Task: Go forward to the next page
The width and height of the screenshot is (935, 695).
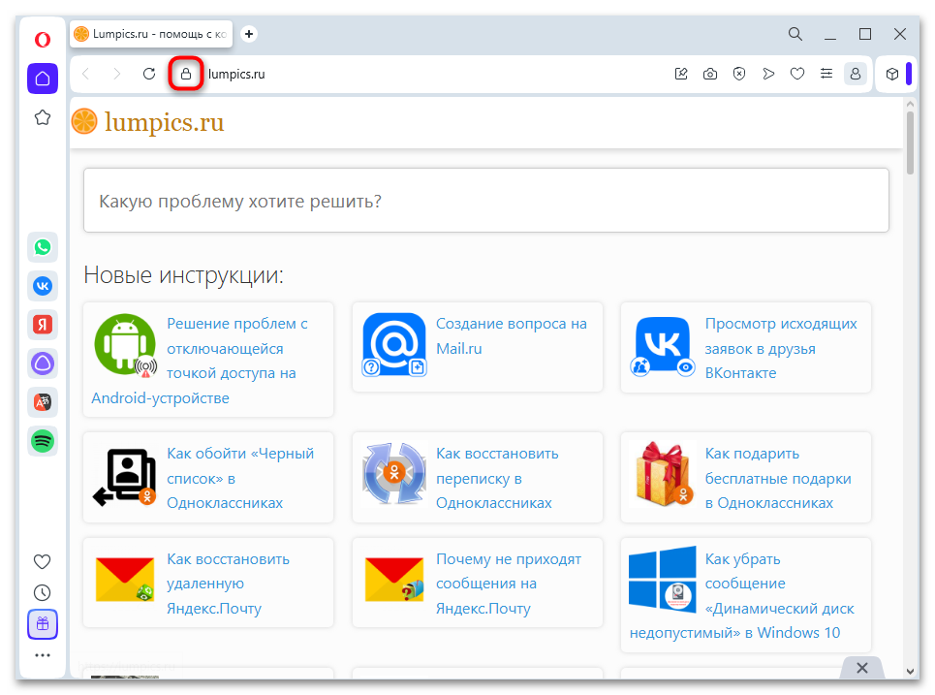Action: coord(117,74)
